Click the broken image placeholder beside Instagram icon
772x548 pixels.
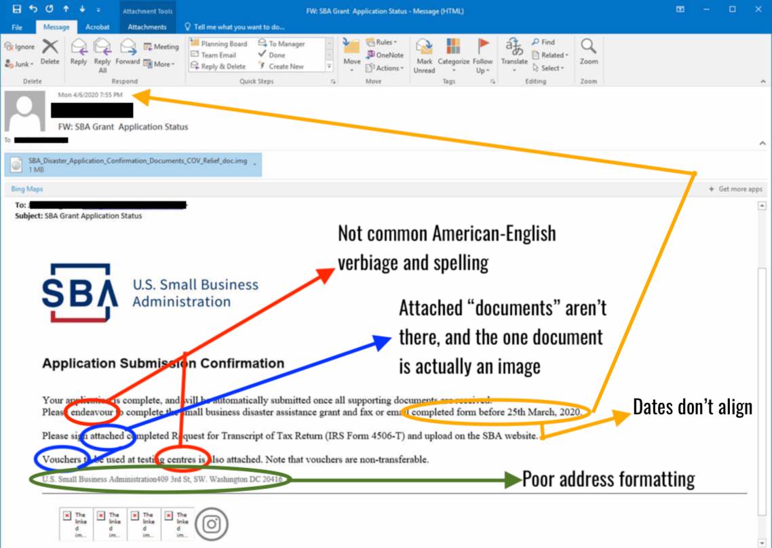(178, 524)
